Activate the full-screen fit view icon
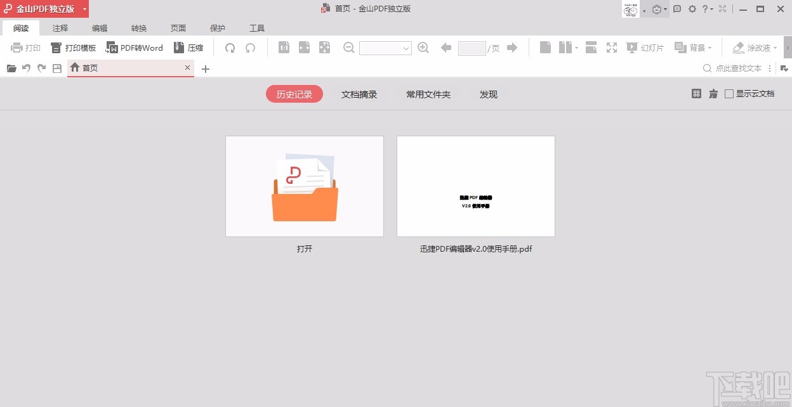Image resolution: width=792 pixels, height=407 pixels. (611, 48)
